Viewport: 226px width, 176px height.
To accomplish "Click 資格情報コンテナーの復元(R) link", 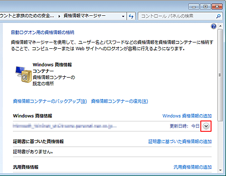I will click(119, 101).
